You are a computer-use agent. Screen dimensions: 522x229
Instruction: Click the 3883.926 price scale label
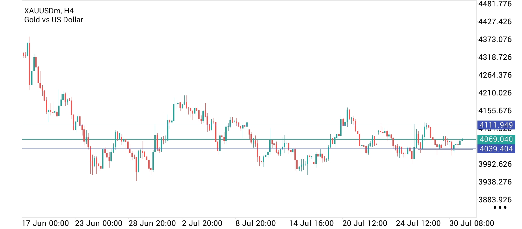coord(495,200)
